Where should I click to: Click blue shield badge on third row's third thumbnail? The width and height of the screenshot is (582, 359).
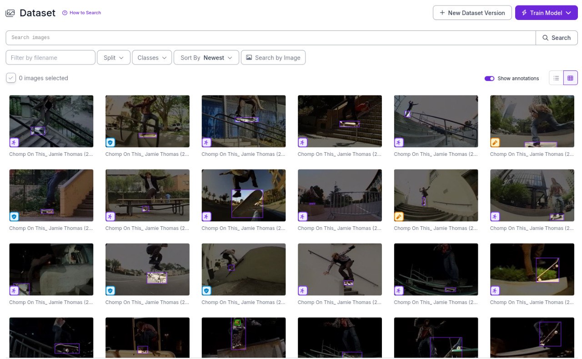206,291
